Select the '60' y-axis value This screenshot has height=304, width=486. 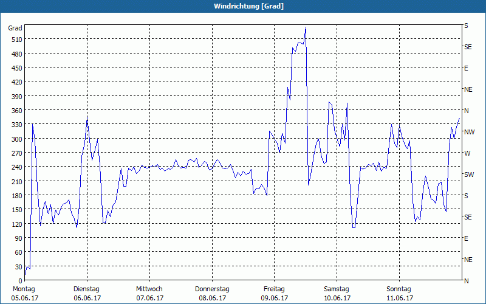tap(19, 252)
